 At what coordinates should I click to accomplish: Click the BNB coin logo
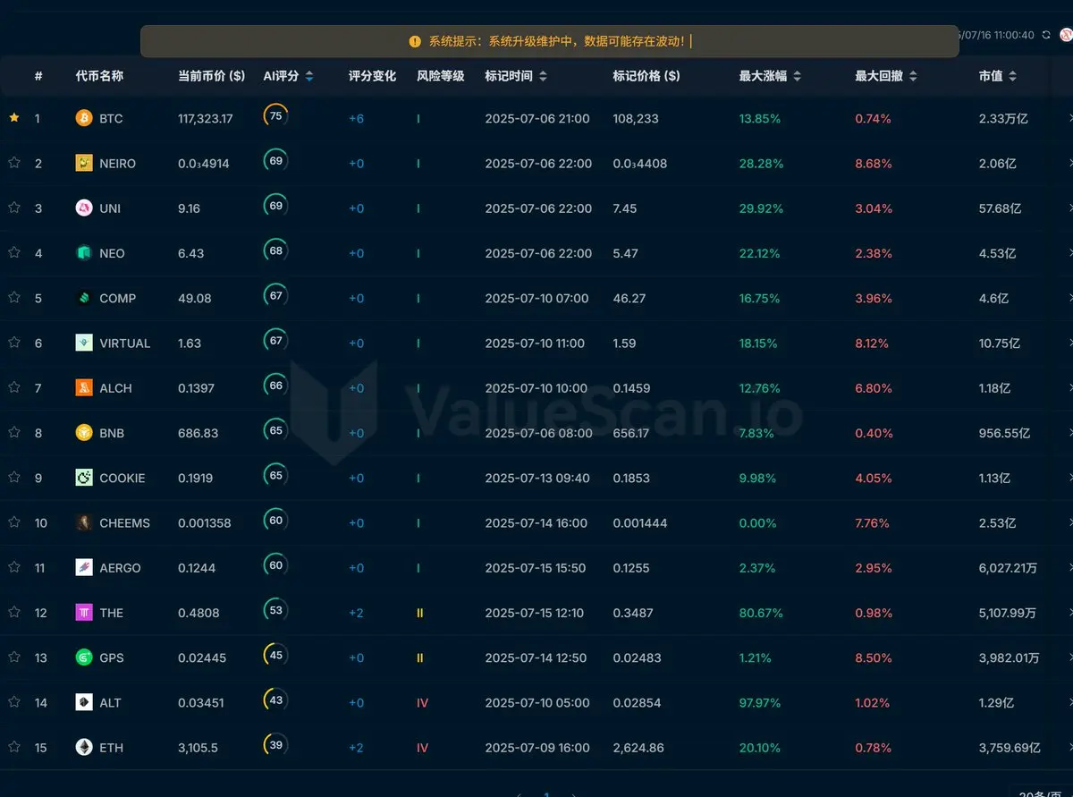(84, 433)
